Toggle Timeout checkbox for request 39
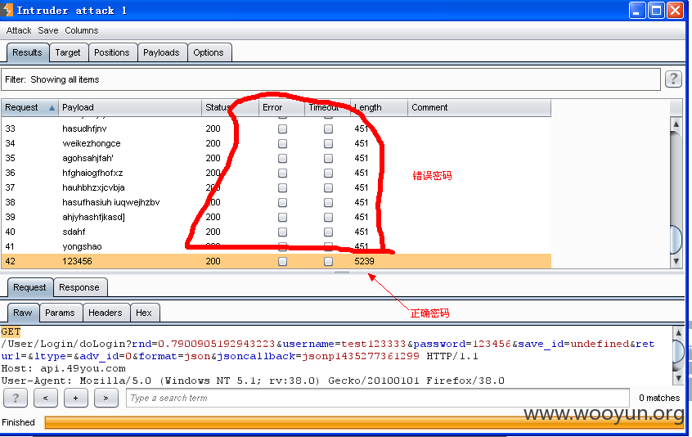692x437 pixels. [x=328, y=217]
